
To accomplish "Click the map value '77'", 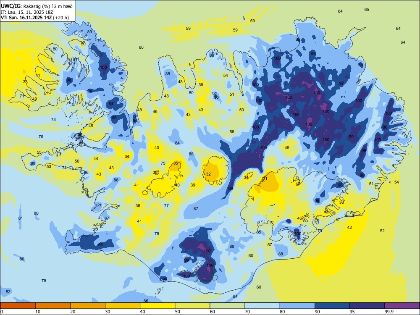I will point(166,206).
